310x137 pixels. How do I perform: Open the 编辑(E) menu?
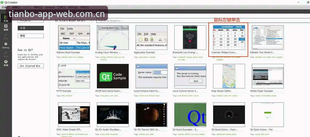tap(16, 7)
